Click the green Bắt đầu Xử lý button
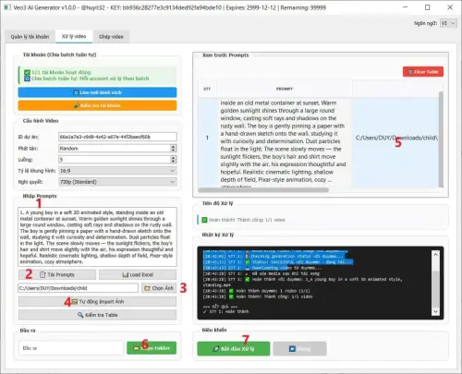The image size is (462, 374). pos(234,349)
